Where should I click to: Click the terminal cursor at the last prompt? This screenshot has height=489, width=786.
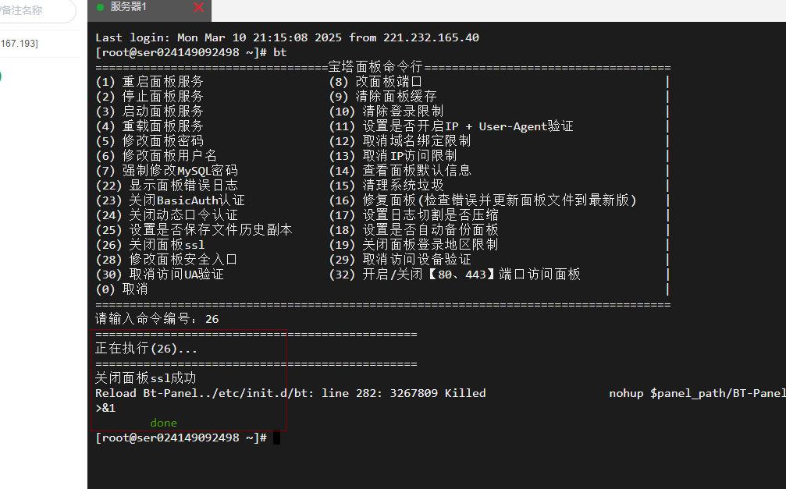pos(276,438)
